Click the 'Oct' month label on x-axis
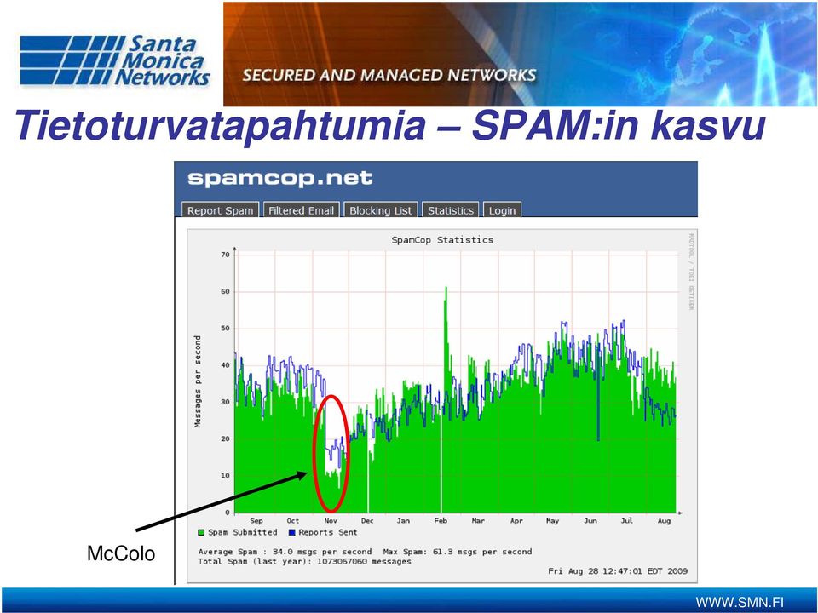Image resolution: width=818 pixels, height=613 pixels. 292,521
